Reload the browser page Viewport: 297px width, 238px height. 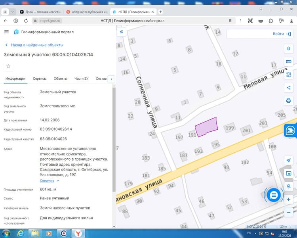[x=26, y=21]
